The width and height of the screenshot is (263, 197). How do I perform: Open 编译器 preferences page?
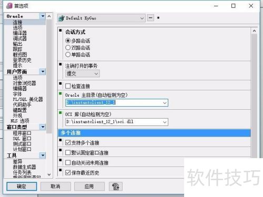(x=19, y=33)
